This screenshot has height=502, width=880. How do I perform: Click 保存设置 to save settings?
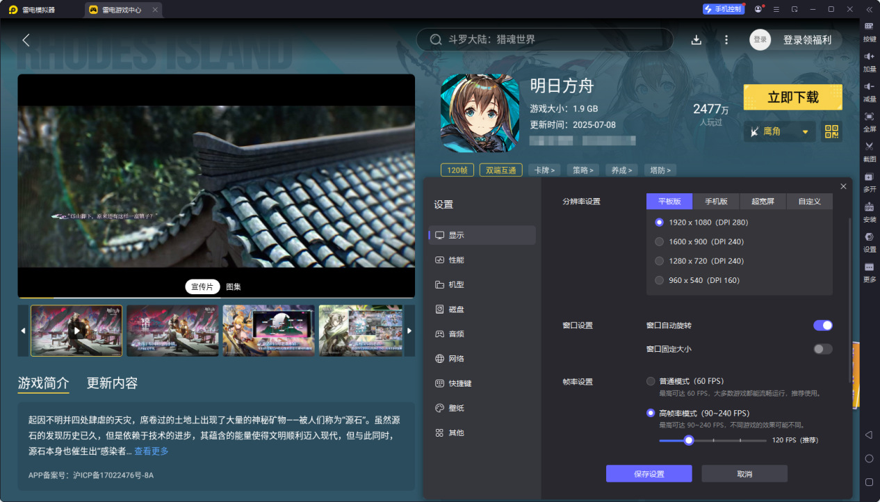click(x=649, y=473)
